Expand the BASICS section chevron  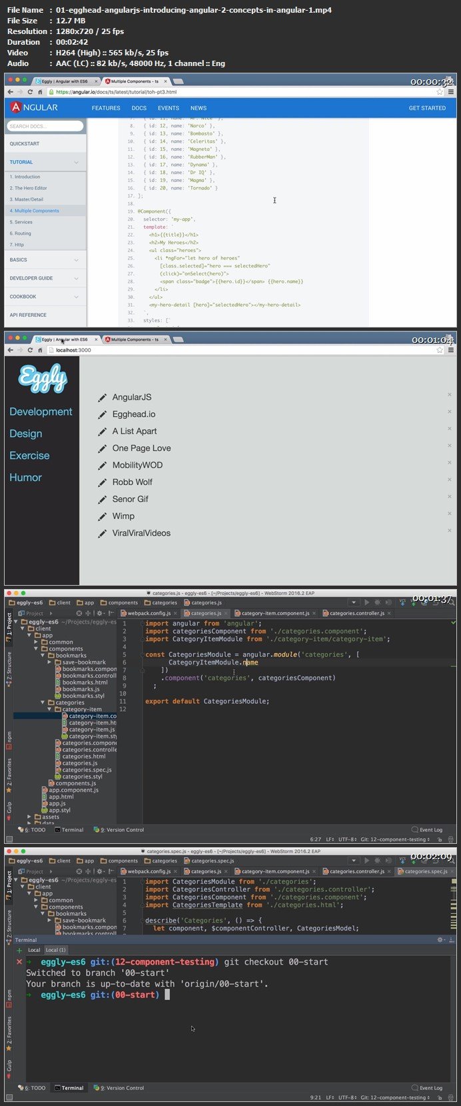(x=76, y=260)
